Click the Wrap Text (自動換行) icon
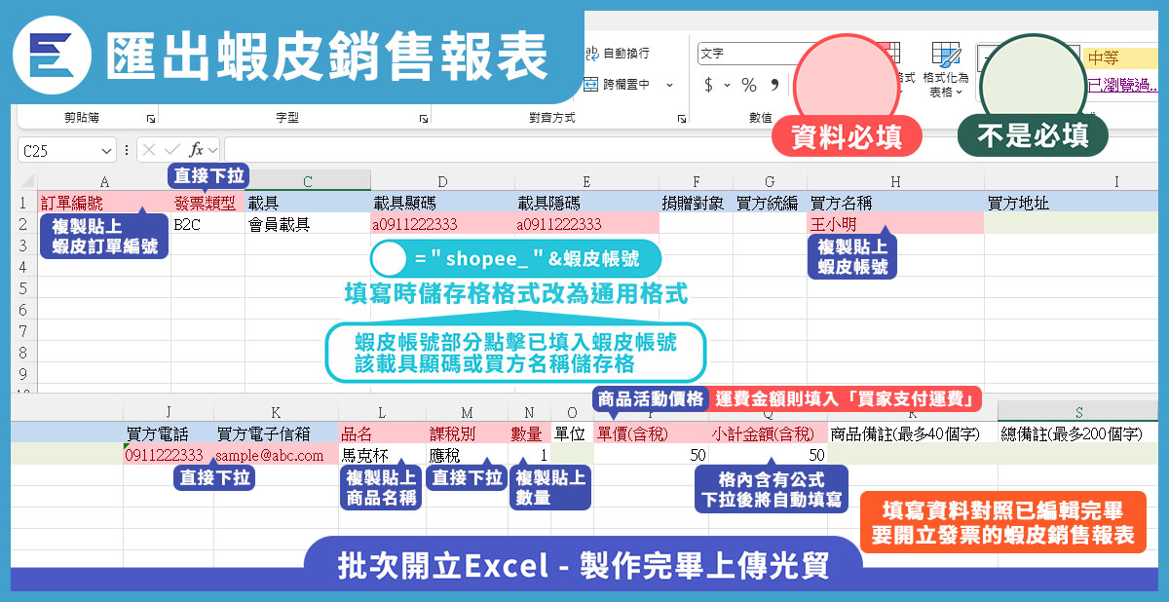1169x602 pixels. 591,54
